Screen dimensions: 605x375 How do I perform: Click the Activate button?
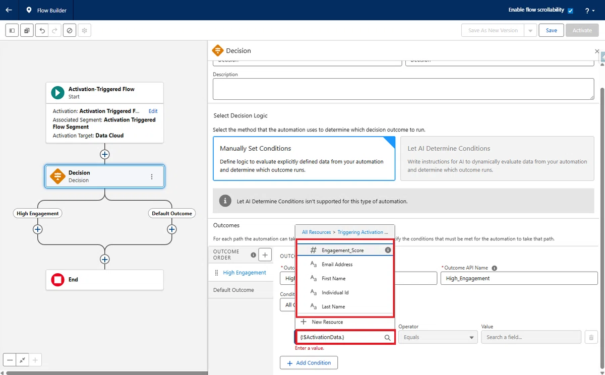pyautogui.click(x=582, y=30)
